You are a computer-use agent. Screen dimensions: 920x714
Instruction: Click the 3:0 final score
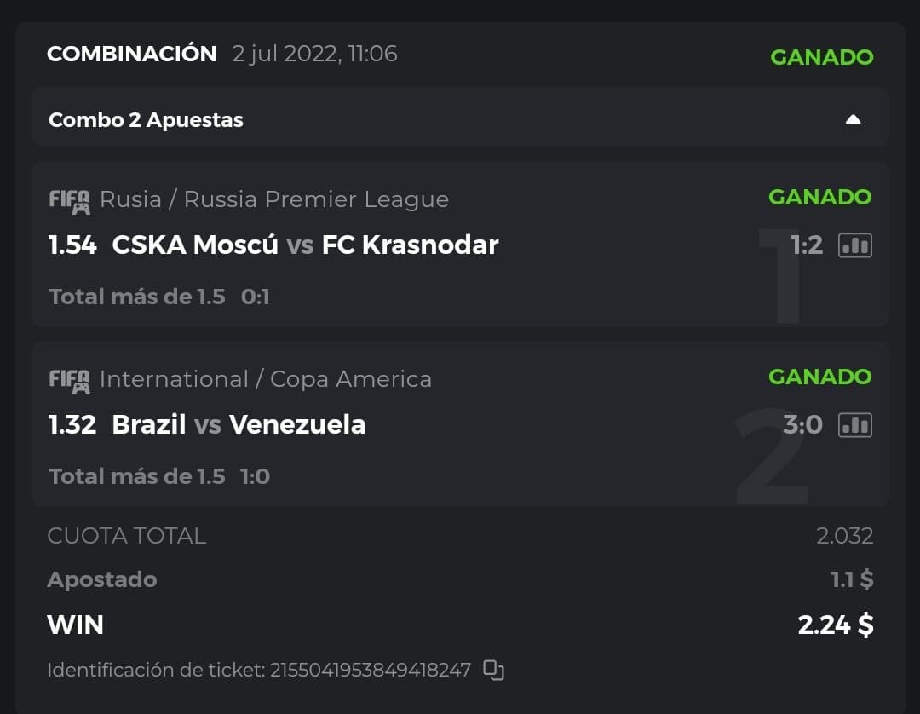(x=802, y=424)
